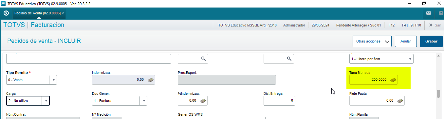Click the Proc.Export. disabled field

pos(227,80)
